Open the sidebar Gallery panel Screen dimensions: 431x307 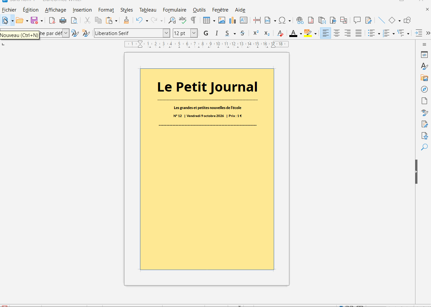coord(424,78)
